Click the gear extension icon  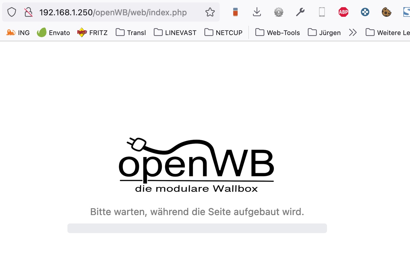[x=279, y=12]
